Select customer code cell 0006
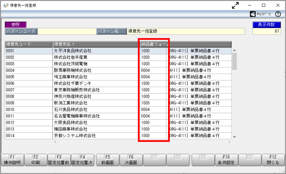This screenshot has height=174, width=286. pyautogui.click(x=29, y=83)
